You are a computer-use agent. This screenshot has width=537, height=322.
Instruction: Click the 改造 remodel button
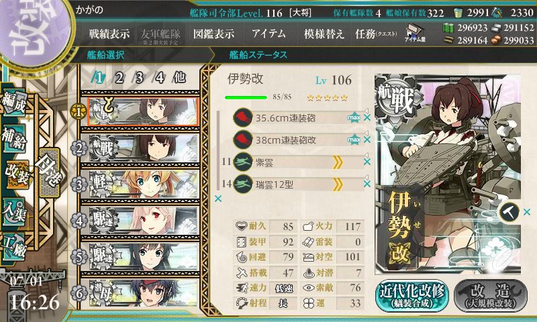(x=491, y=296)
